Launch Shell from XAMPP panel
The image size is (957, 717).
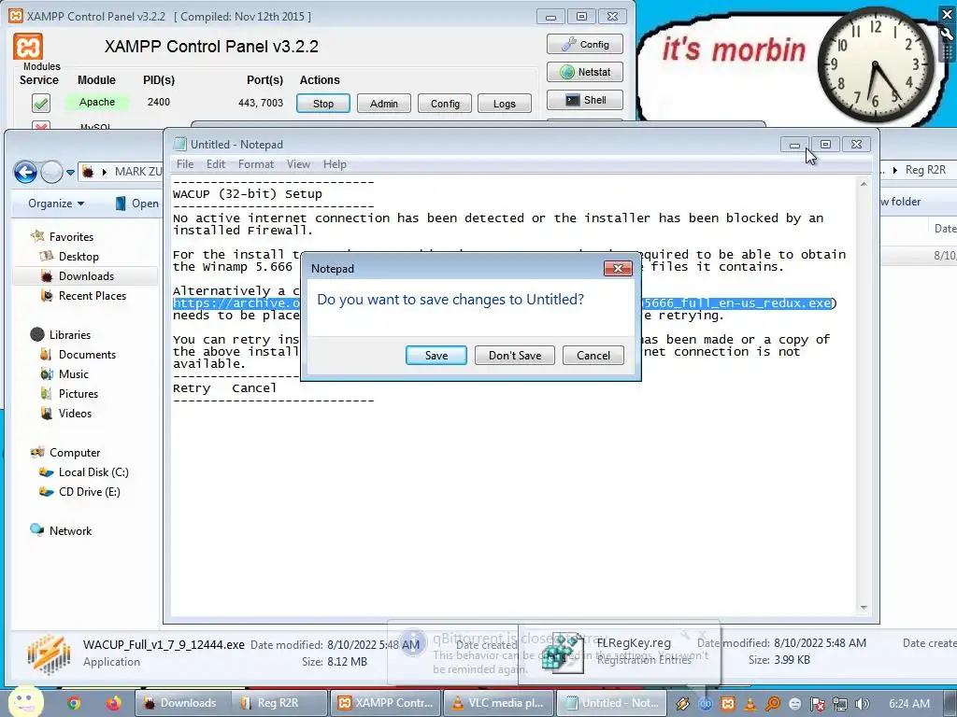point(585,100)
